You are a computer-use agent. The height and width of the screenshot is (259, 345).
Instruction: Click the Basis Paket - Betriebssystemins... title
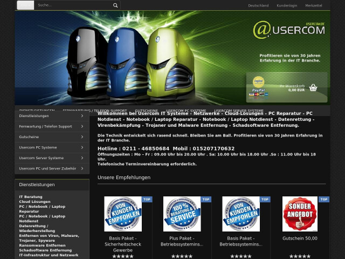tap(241, 241)
